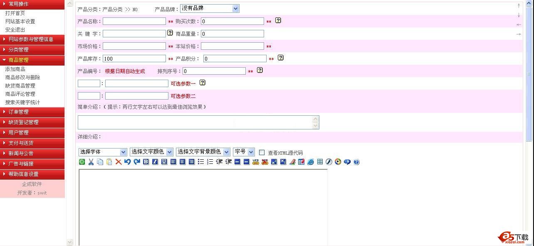Apply subscript formatting icon

pos(283,162)
